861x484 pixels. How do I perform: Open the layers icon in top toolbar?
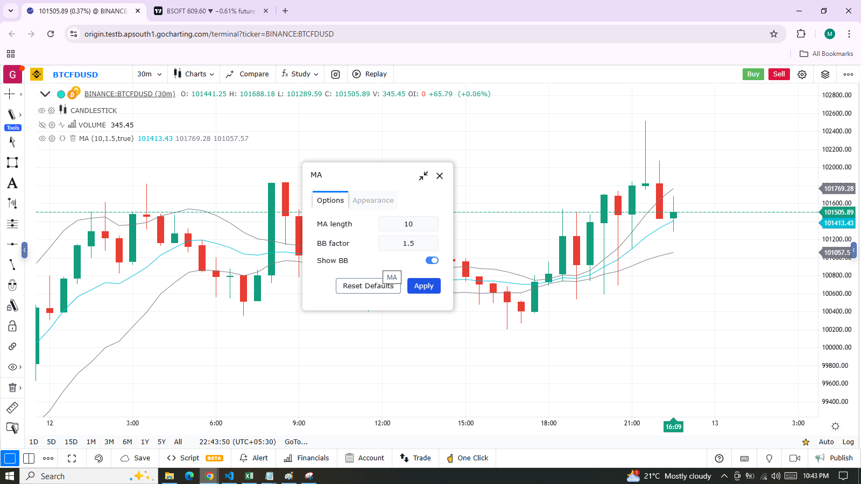(825, 74)
